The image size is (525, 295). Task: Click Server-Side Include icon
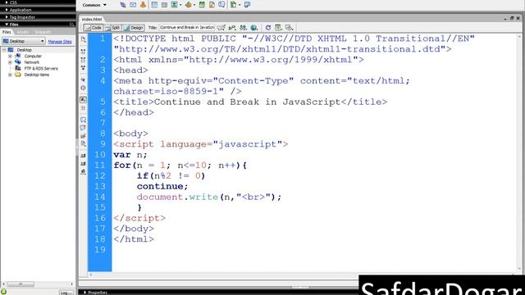click(x=212, y=5)
